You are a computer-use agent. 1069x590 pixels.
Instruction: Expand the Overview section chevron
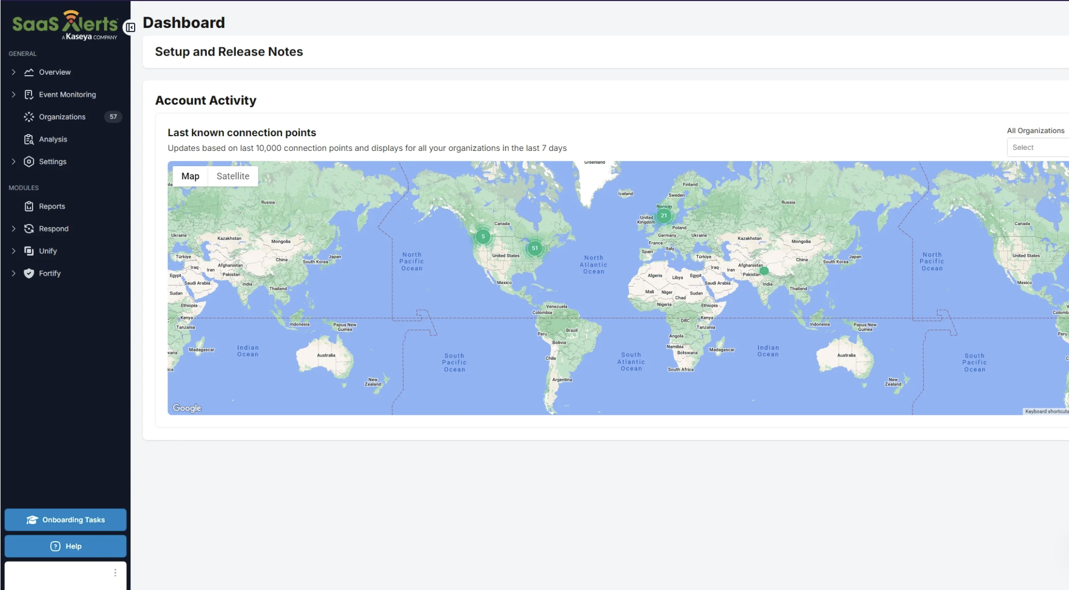[14, 72]
